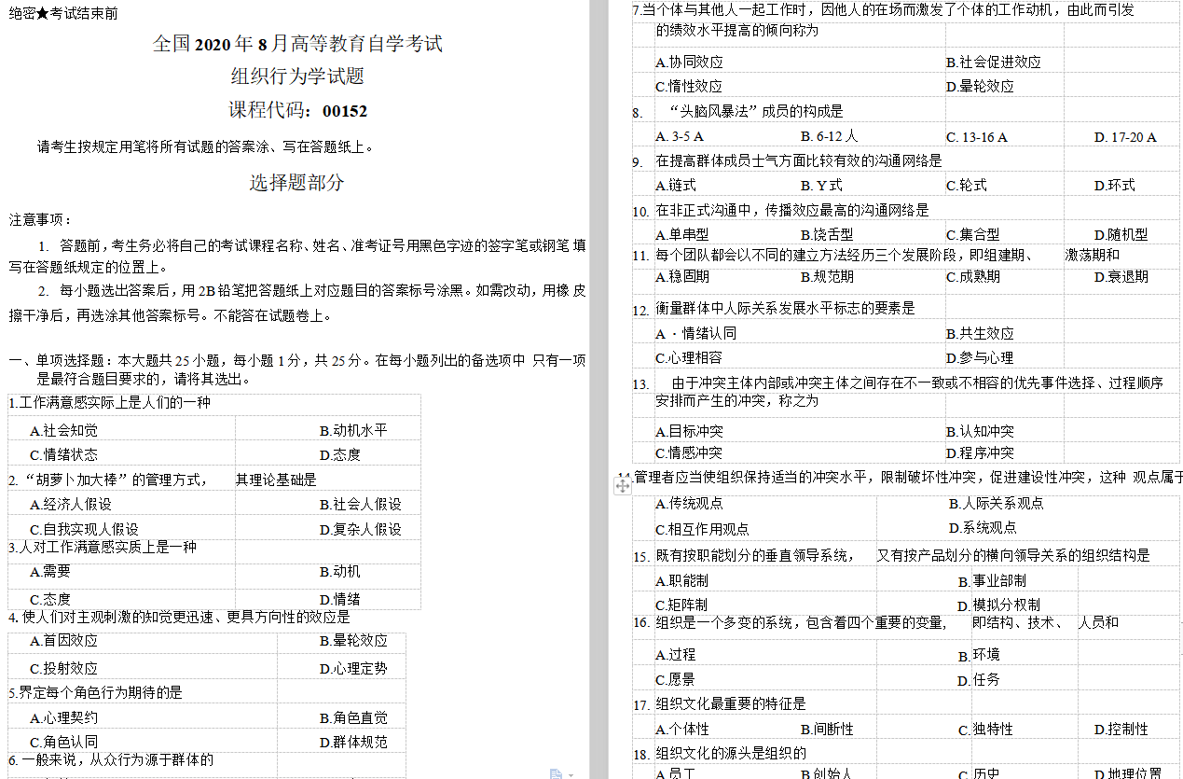This screenshot has width=1183, height=779.
Task: Select option "C.矩阵制"
Action: tap(681, 605)
